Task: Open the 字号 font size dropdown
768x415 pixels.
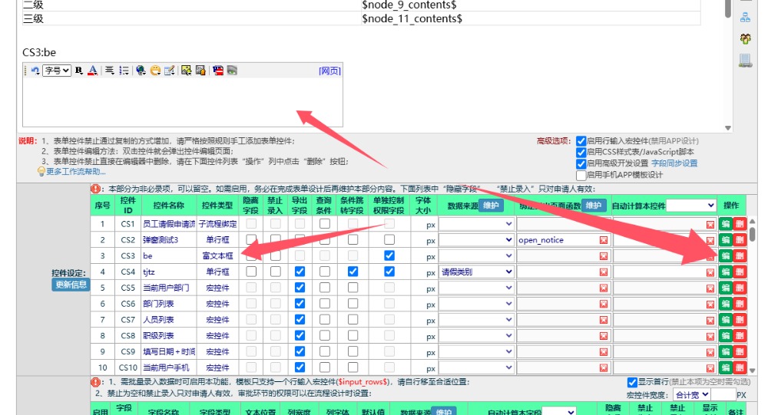Action: pos(57,71)
